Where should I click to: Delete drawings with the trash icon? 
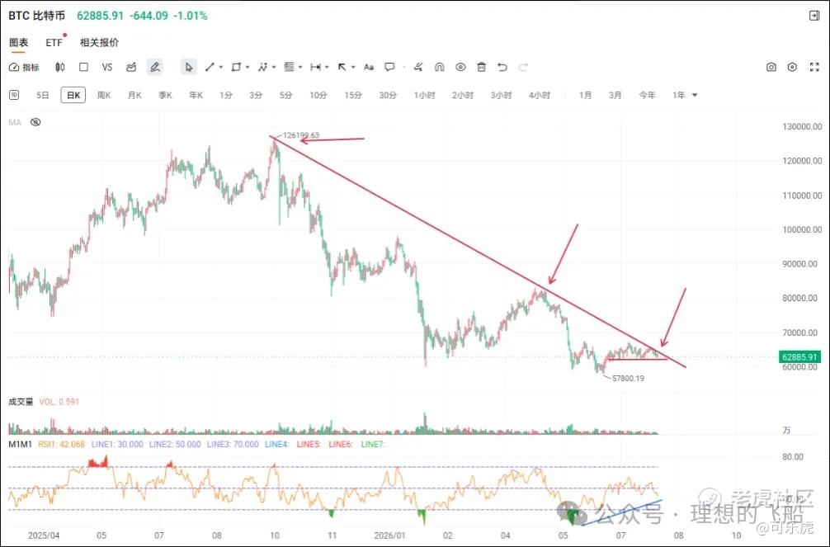[481, 68]
